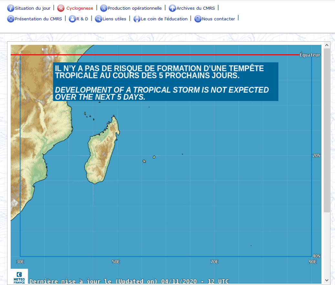Viewport: 335px width, 285px height.
Task: Click the Nous contacter icon
Action: (198, 19)
